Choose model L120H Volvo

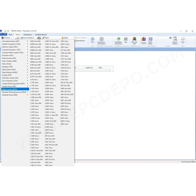pyautogui.click(x=34, y=121)
